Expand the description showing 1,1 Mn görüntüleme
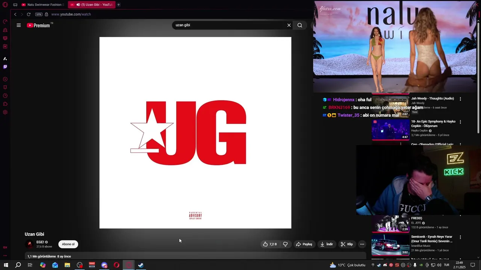 [195, 256]
